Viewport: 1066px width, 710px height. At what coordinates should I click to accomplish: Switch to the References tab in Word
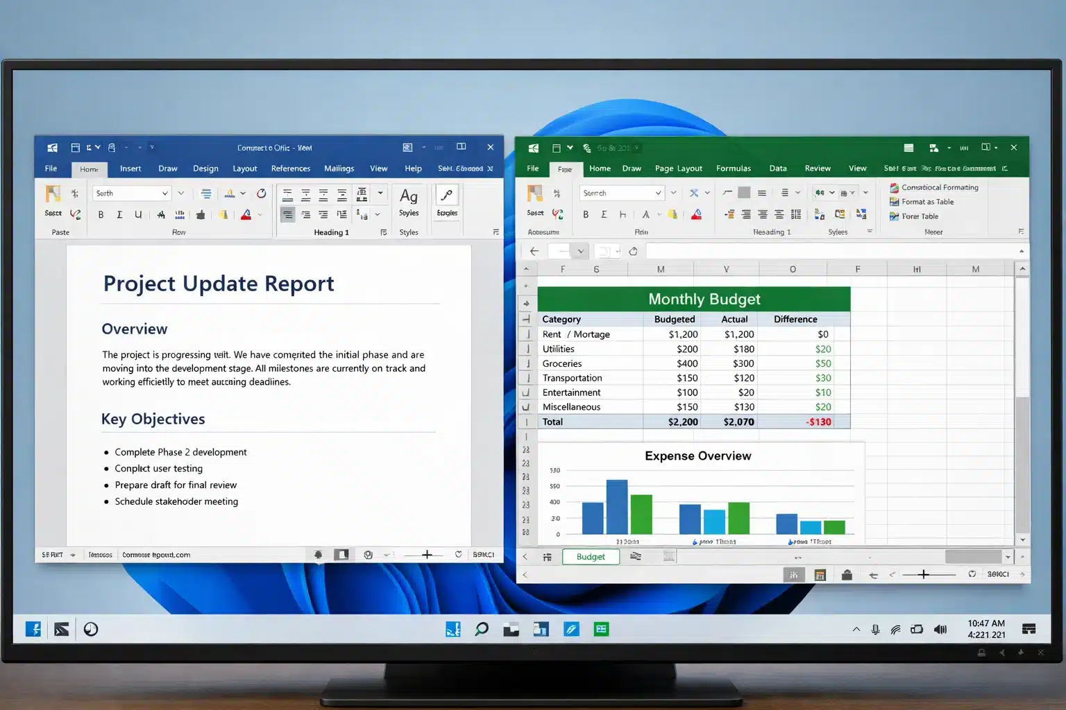click(290, 168)
